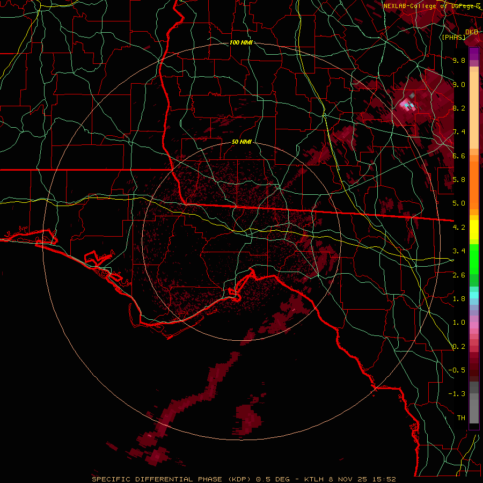Select the 9.0 value on the scale
The image size is (483, 483).
point(459,84)
